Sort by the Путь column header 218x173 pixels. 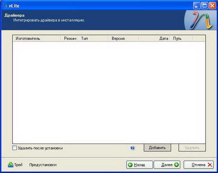click(x=181, y=38)
